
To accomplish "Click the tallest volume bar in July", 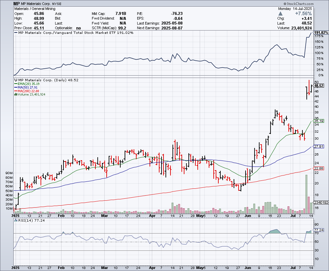I will point(306,194).
